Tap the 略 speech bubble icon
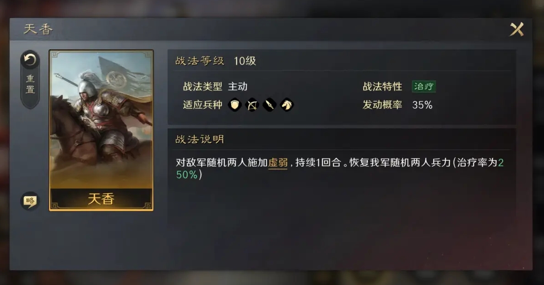 click(30, 201)
